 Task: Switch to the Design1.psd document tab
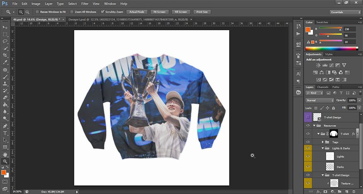[129, 20]
